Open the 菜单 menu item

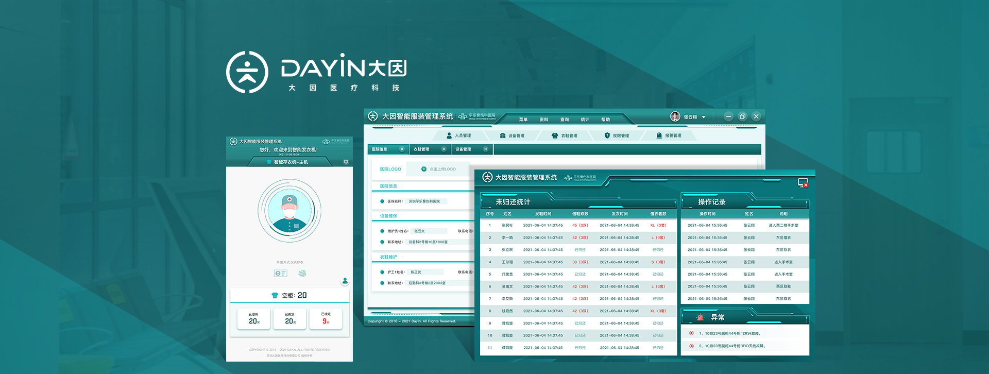pyautogui.click(x=523, y=120)
